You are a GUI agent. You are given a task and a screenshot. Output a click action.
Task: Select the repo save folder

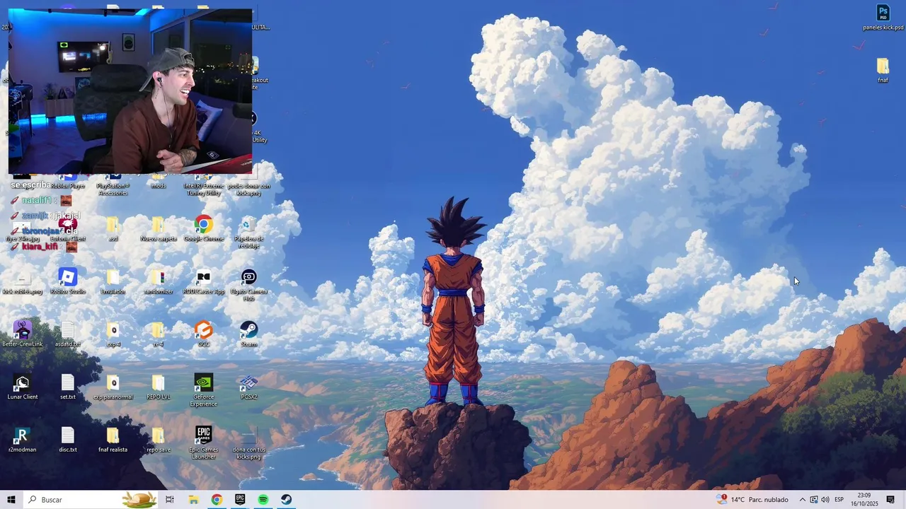click(159, 440)
